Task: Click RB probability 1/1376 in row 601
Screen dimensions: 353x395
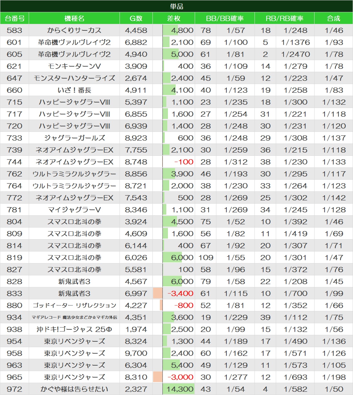Action: click(295, 42)
